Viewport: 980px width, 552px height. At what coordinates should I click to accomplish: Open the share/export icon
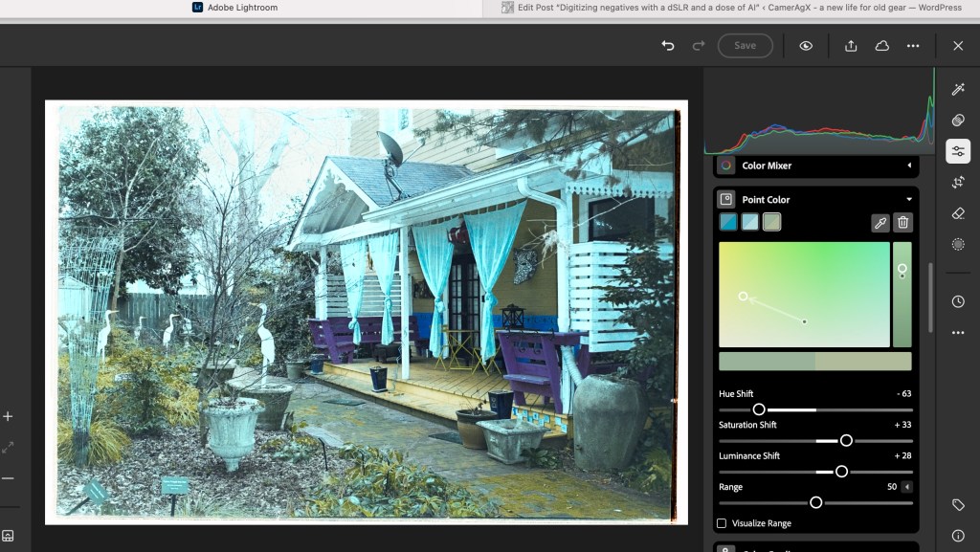click(x=850, y=46)
